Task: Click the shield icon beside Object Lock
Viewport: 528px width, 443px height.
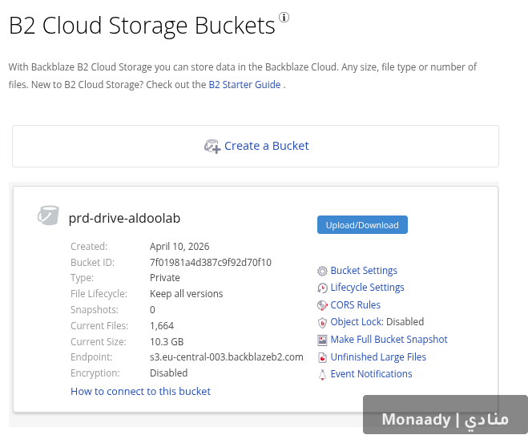Action: [322, 323]
